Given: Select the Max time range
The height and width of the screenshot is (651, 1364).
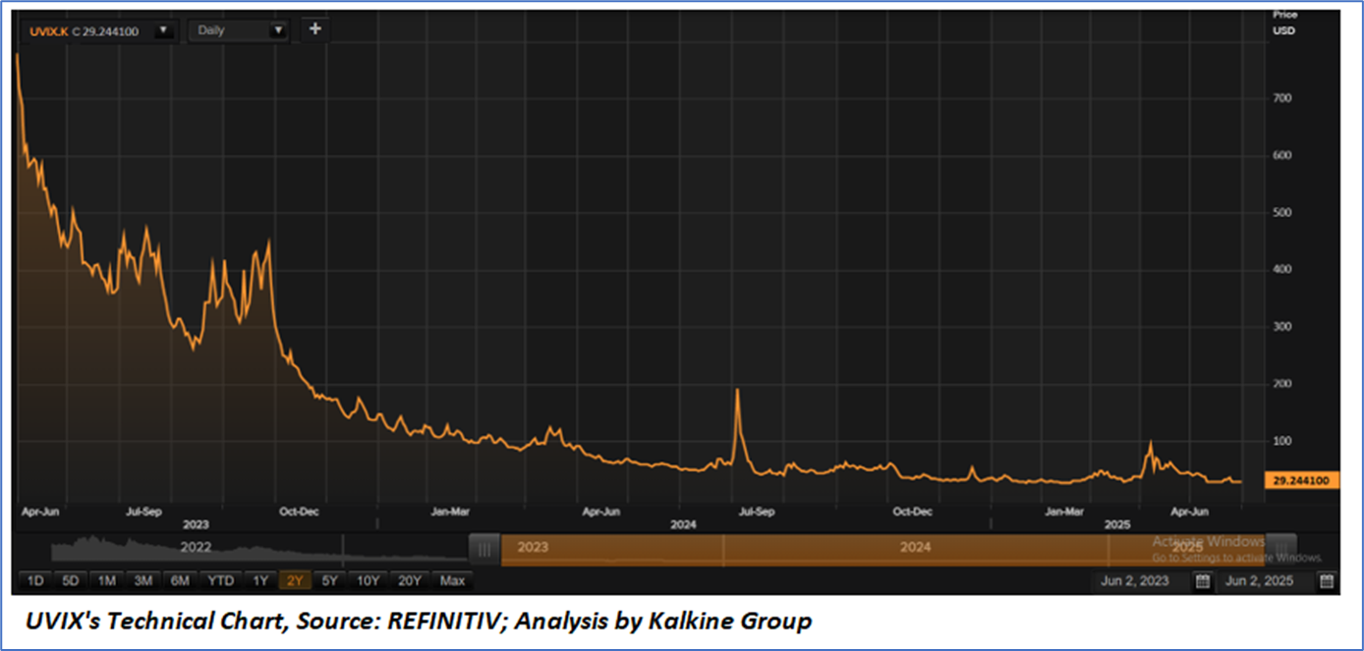Looking at the screenshot, I should tap(452, 581).
